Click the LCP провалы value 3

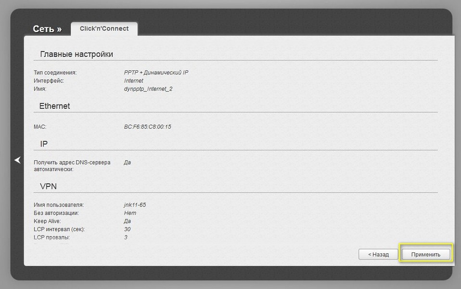(126, 237)
